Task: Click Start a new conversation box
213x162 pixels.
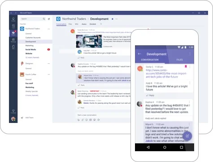Action: click(103, 115)
